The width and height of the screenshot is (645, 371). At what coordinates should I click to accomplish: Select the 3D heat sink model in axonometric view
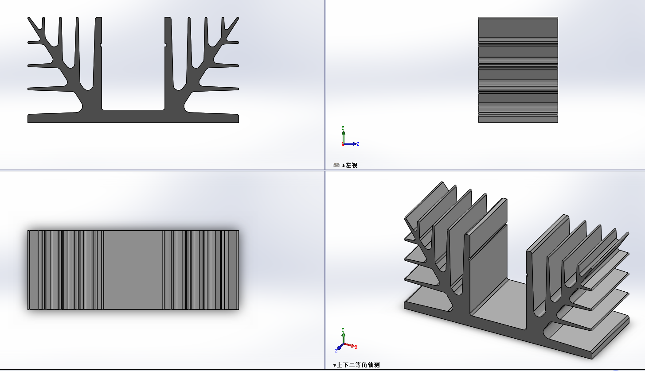pyautogui.click(x=516, y=270)
